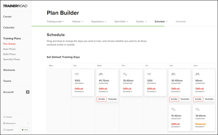Click the bike icon on Saturday's 30-105min card
Viewport: 218px width, 135px height.
pos(173,74)
